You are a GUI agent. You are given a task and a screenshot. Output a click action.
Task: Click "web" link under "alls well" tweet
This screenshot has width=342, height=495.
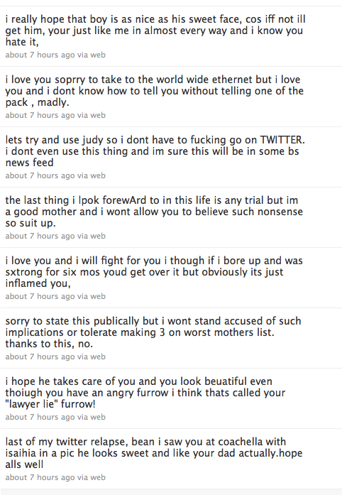click(98, 477)
